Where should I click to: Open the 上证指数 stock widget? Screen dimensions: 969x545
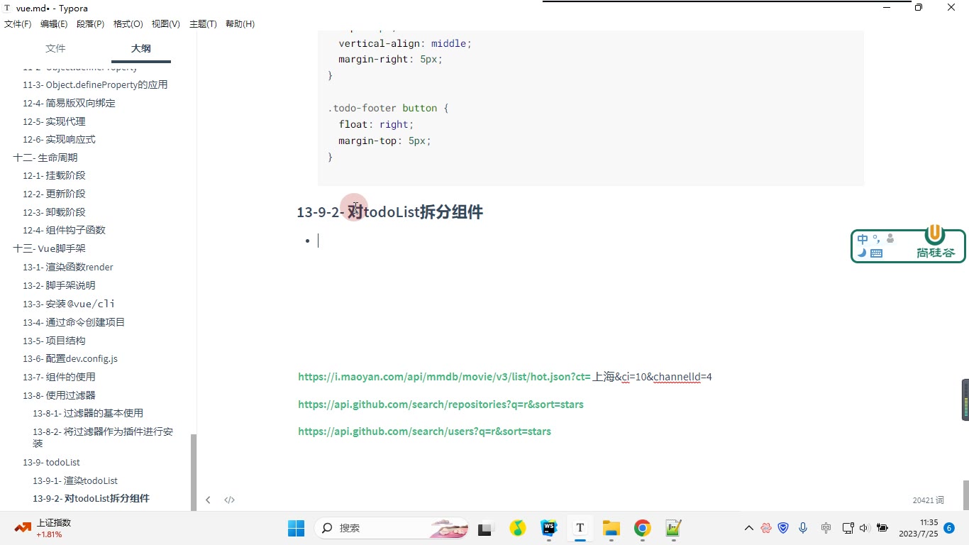[43, 528]
